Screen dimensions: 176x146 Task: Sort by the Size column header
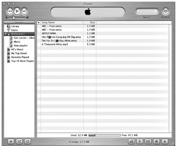[90, 22]
